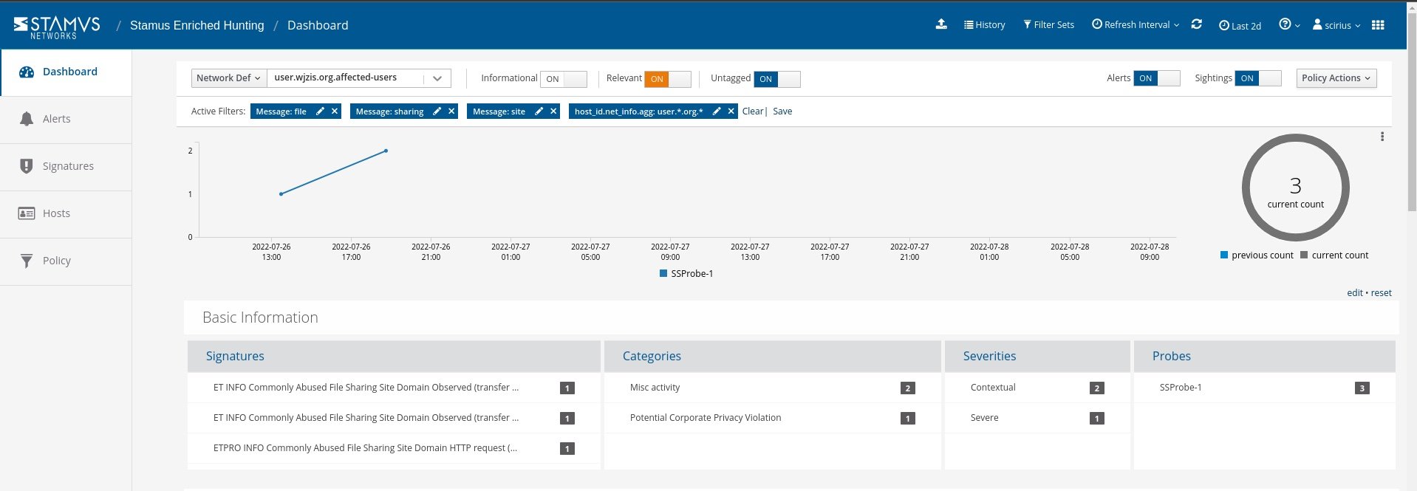
Task: Click the current count legend swatch
Action: click(x=1304, y=255)
